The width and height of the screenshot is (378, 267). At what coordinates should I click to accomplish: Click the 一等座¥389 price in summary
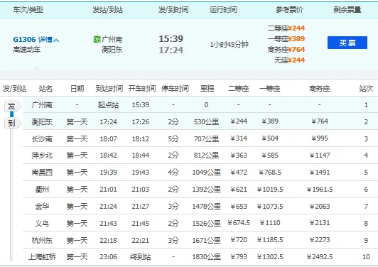(286, 39)
